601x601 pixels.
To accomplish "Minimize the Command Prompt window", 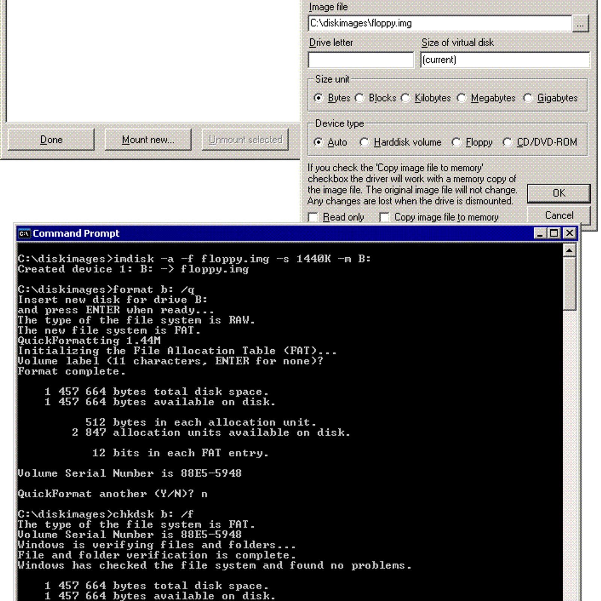I will (540, 233).
